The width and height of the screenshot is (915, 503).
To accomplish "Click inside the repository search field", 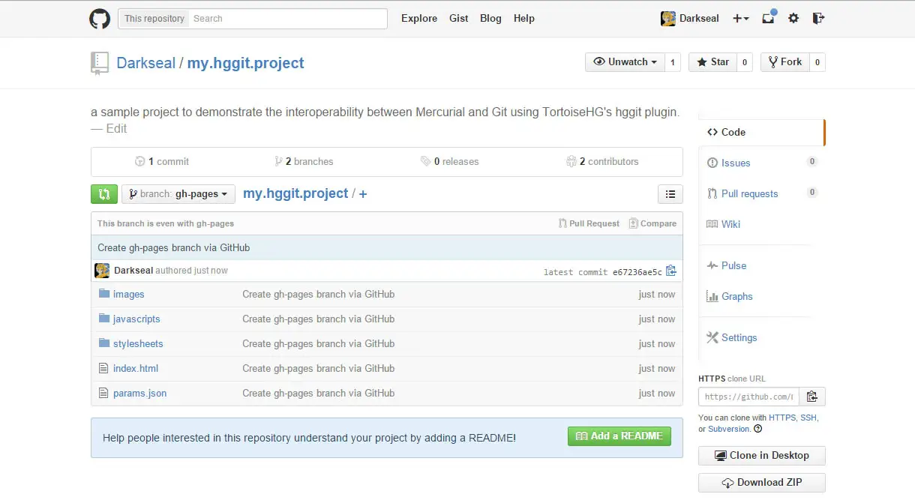I will click(x=289, y=19).
